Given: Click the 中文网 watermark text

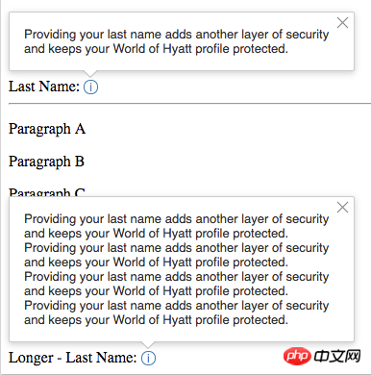Looking at the screenshot, I should [x=337, y=356].
